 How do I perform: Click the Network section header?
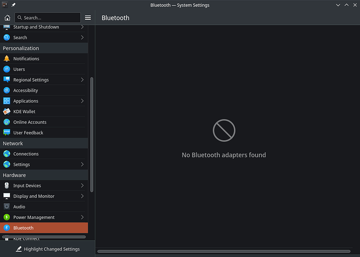pos(44,143)
